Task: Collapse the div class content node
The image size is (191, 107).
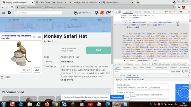Action: (x=121, y=18)
